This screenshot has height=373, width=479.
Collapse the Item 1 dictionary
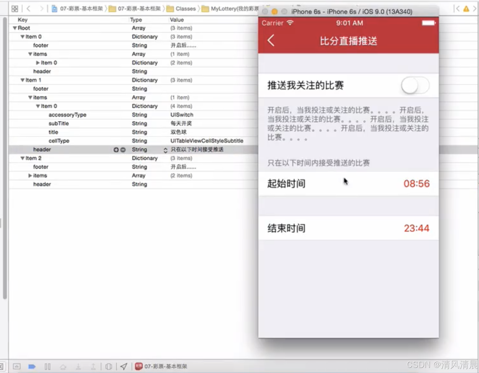[22, 80]
